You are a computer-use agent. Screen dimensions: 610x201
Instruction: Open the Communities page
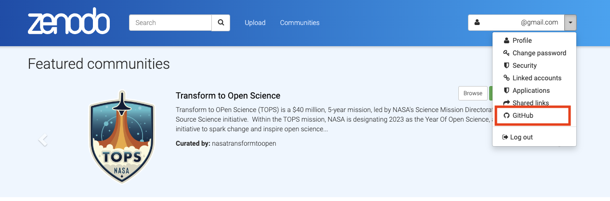click(299, 23)
